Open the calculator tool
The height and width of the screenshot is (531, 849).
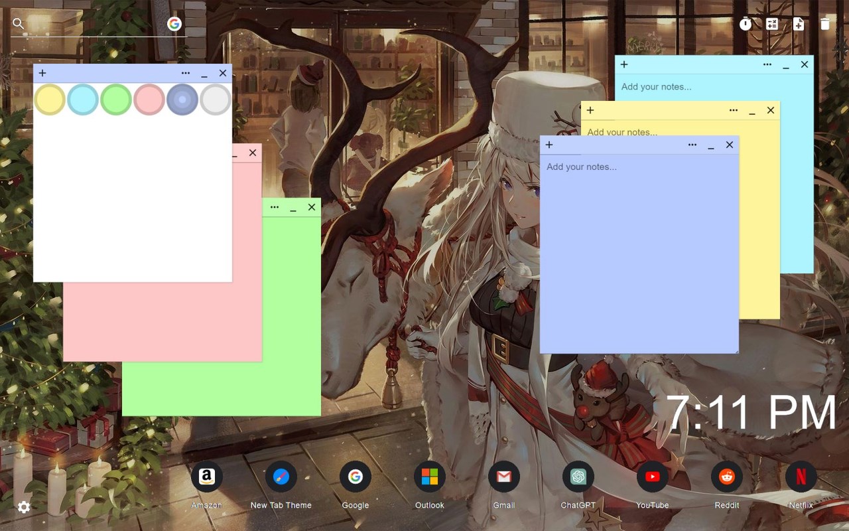[x=772, y=24]
